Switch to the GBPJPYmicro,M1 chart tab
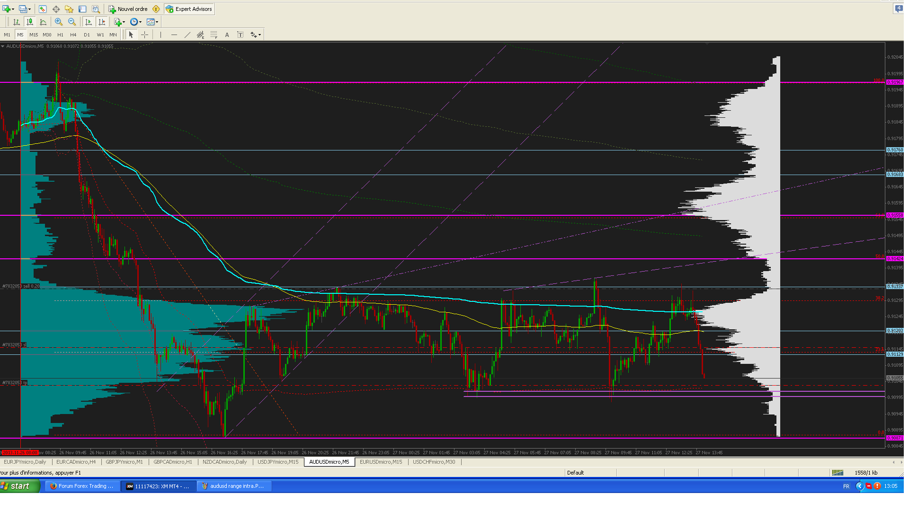Viewport: 909px width, 511px height. click(x=124, y=462)
